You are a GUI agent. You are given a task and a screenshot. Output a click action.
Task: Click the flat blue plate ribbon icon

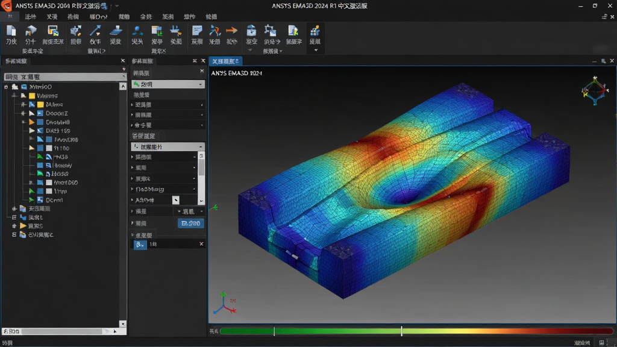click(115, 31)
